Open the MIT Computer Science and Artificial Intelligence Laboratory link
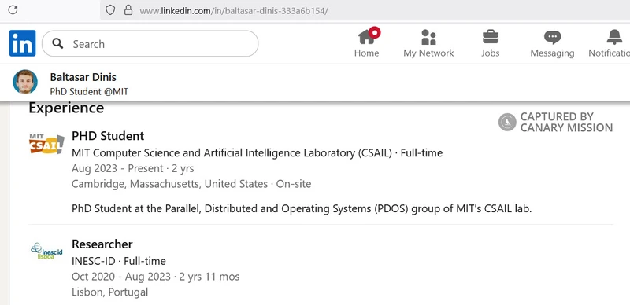This screenshot has width=630, height=305. pyautogui.click(x=258, y=153)
